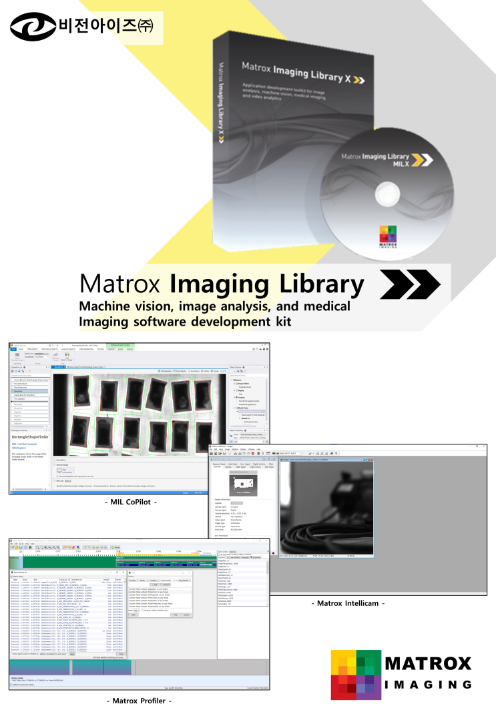Open the Options menu in Intellicam
The width and height of the screenshot is (496, 716).
click(244, 449)
